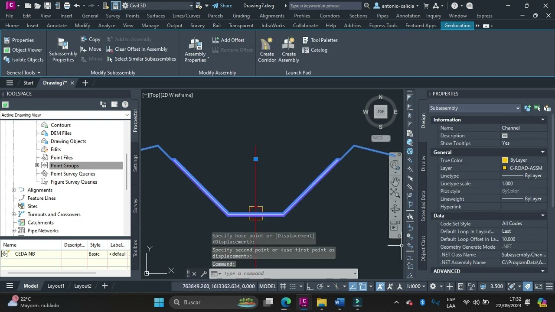The height and width of the screenshot is (312, 555).
Task: Toggle ortho mode in status bar
Action: coord(310,286)
